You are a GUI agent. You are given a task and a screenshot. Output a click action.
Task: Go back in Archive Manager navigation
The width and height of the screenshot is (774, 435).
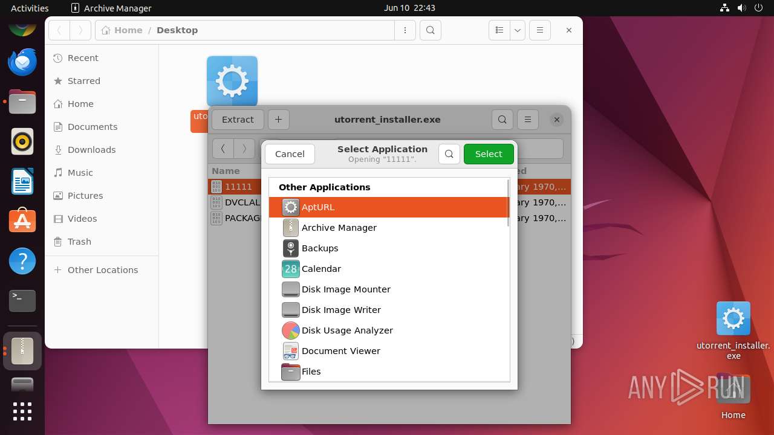[223, 149]
